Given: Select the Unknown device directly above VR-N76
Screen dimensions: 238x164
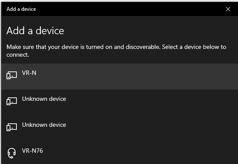Looking at the screenshot, I should [120, 129].
